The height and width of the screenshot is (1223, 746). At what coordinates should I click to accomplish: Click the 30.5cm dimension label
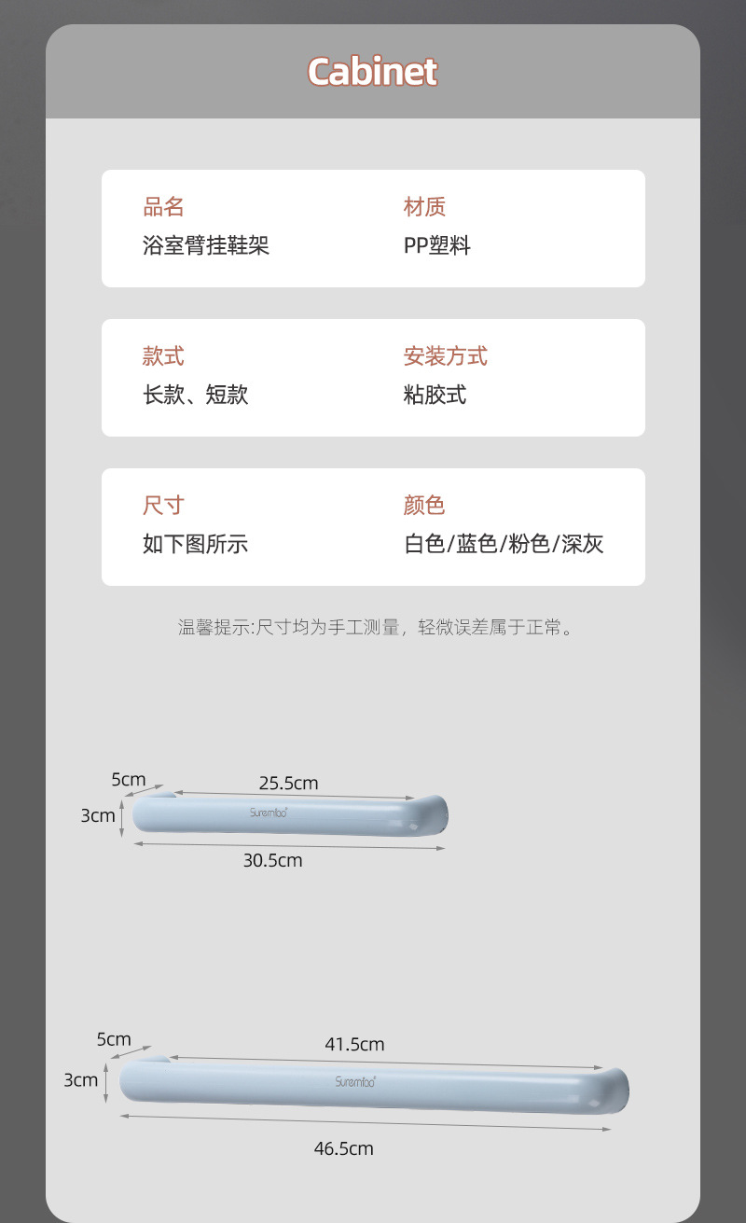click(272, 860)
